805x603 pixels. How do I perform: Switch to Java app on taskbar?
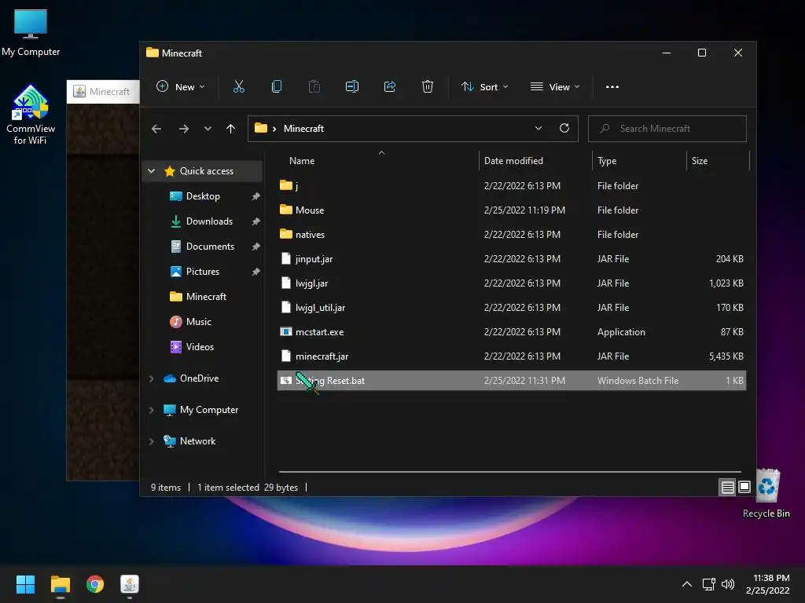point(130,584)
